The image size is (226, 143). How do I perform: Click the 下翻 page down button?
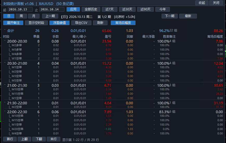[x=39, y=139]
